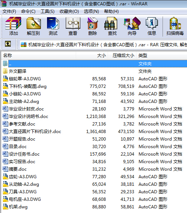Click the 毕业设计封皮.doc Word icon
Viewport: 187px width, 213px height.
coord(5,109)
